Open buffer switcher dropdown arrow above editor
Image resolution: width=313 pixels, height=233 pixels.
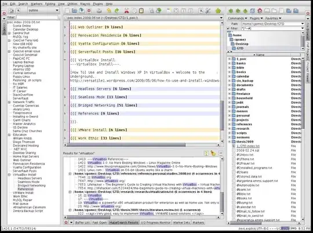point(221,18)
